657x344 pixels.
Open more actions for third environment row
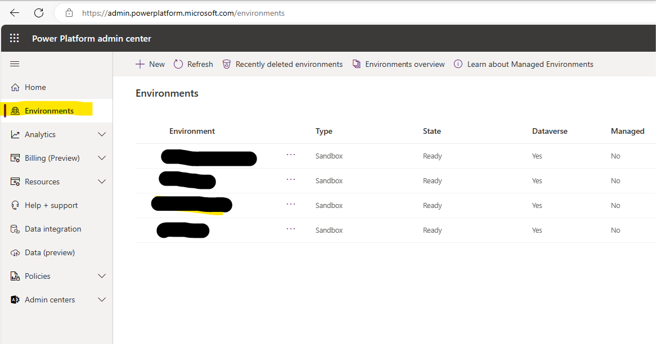[291, 204]
